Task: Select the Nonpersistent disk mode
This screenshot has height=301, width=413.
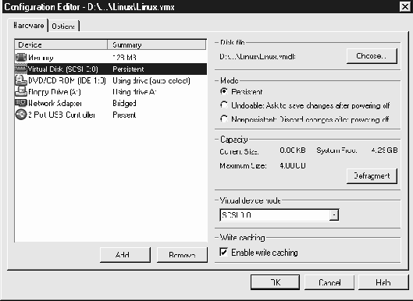Action: (x=224, y=119)
